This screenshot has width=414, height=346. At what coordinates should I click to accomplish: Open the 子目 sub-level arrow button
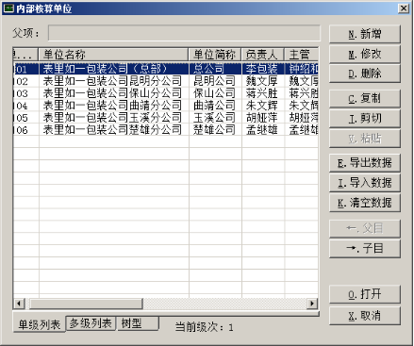point(365,249)
